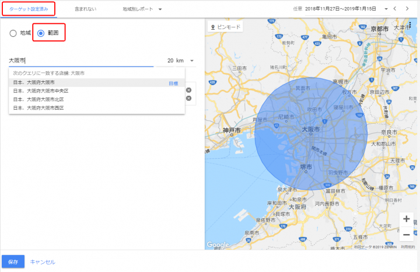This screenshot has height=272, width=420.
Task: Open the 地域別レポート dropdown
Action: click(x=142, y=9)
